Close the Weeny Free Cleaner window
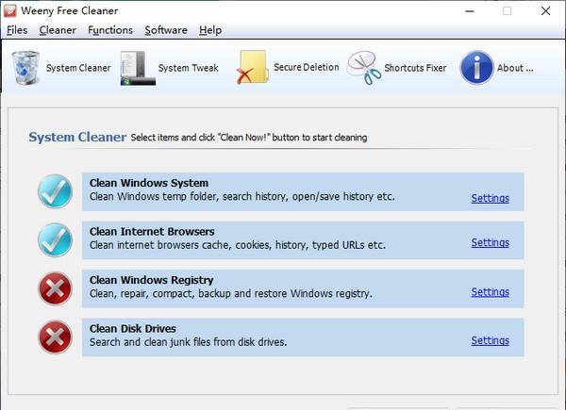This screenshot has width=566, height=410. (546, 10)
